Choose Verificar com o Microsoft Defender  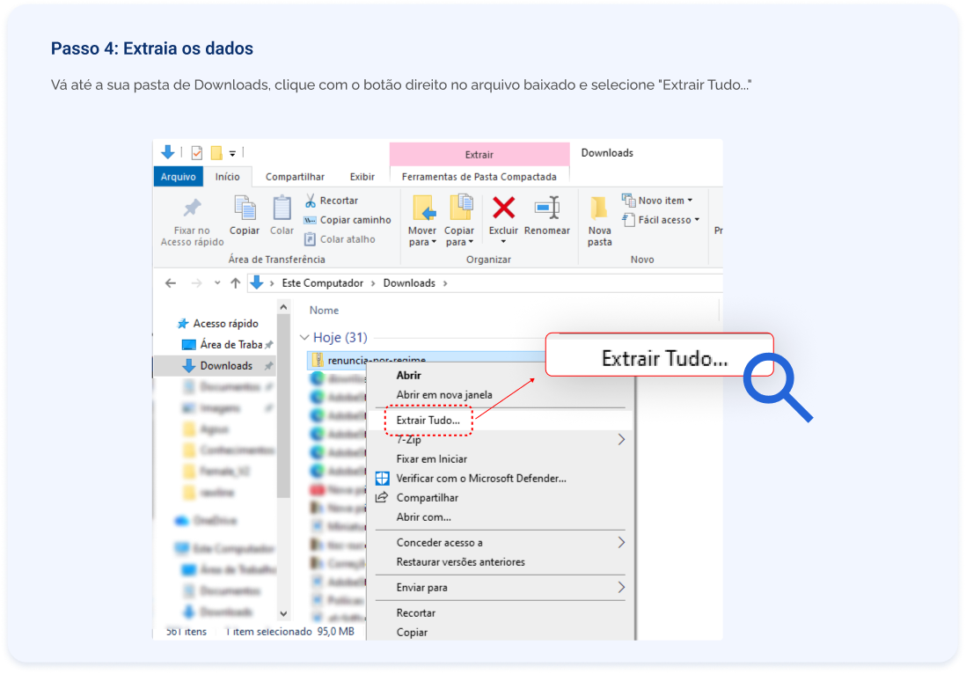coord(480,479)
